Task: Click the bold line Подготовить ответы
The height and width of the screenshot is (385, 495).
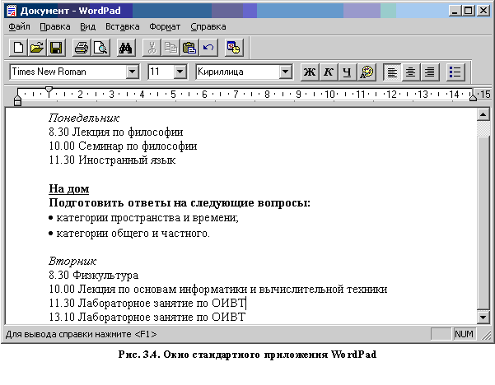Action: (180, 202)
